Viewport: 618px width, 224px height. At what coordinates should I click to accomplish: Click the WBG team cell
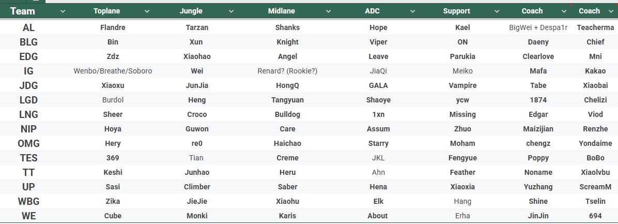point(29,201)
